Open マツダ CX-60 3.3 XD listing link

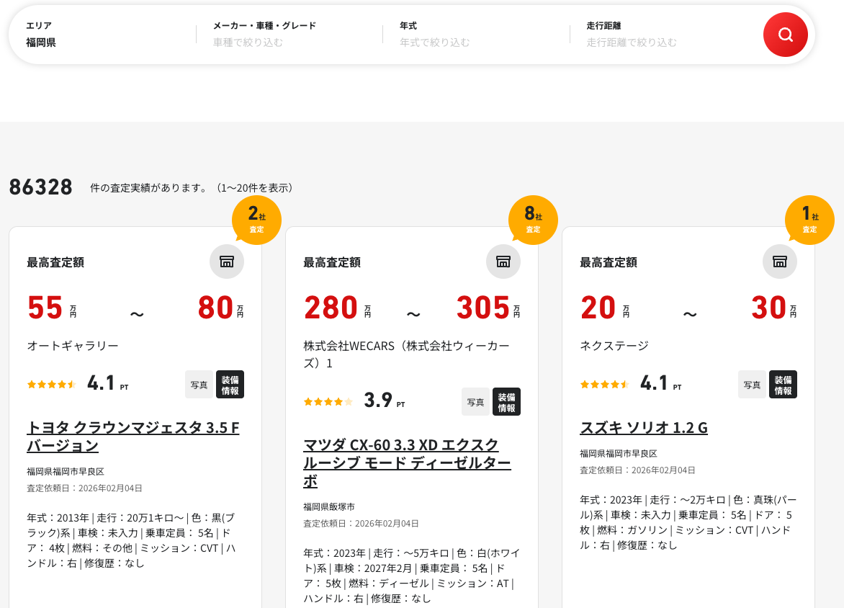(407, 462)
